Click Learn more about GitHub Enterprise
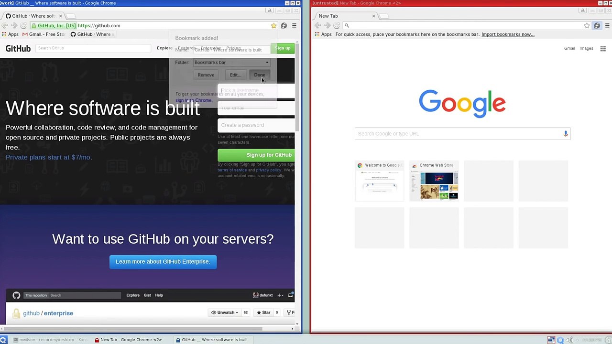The width and height of the screenshot is (612, 344). click(x=163, y=262)
